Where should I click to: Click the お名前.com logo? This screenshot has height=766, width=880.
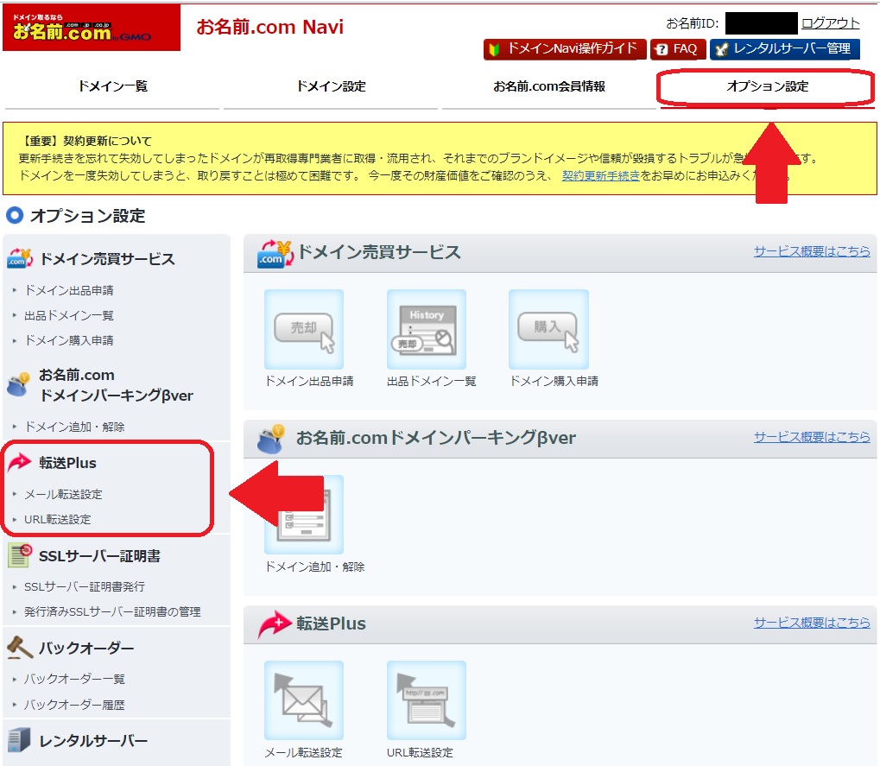click(x=91, y=28)
